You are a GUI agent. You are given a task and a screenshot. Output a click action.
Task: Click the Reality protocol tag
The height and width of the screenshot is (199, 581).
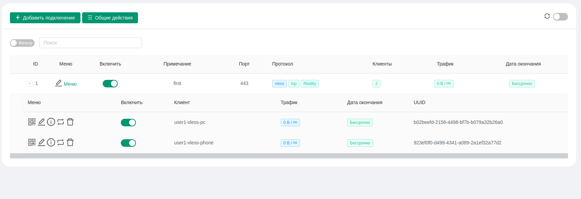click(310, 84)
